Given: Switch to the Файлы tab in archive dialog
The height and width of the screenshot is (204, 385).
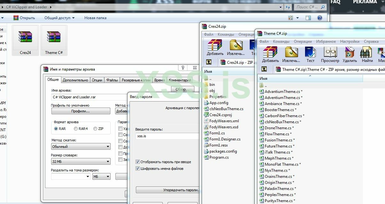Looking at the screenshot, I should coord(112,80).
